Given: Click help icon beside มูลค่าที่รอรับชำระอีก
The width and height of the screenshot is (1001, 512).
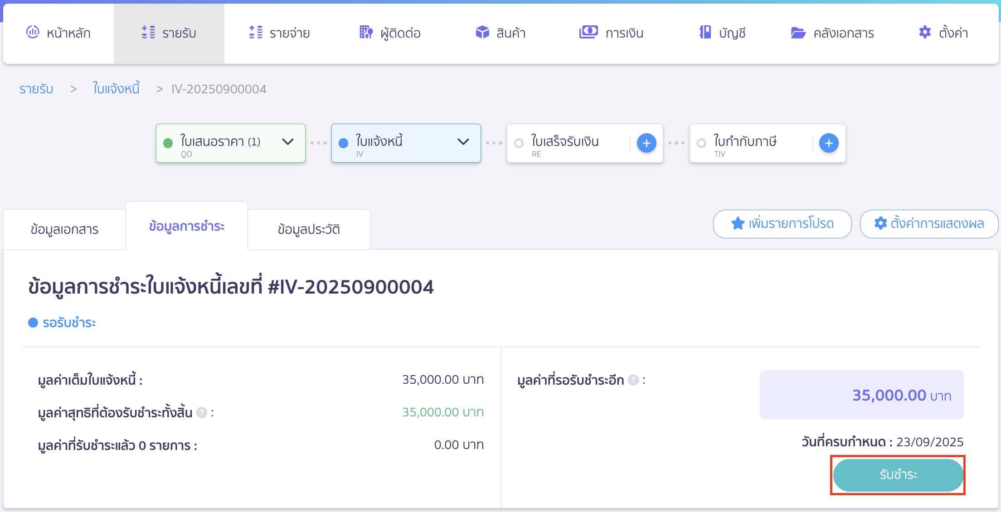Looking at the screenshot, I should (x=633, y=380).
